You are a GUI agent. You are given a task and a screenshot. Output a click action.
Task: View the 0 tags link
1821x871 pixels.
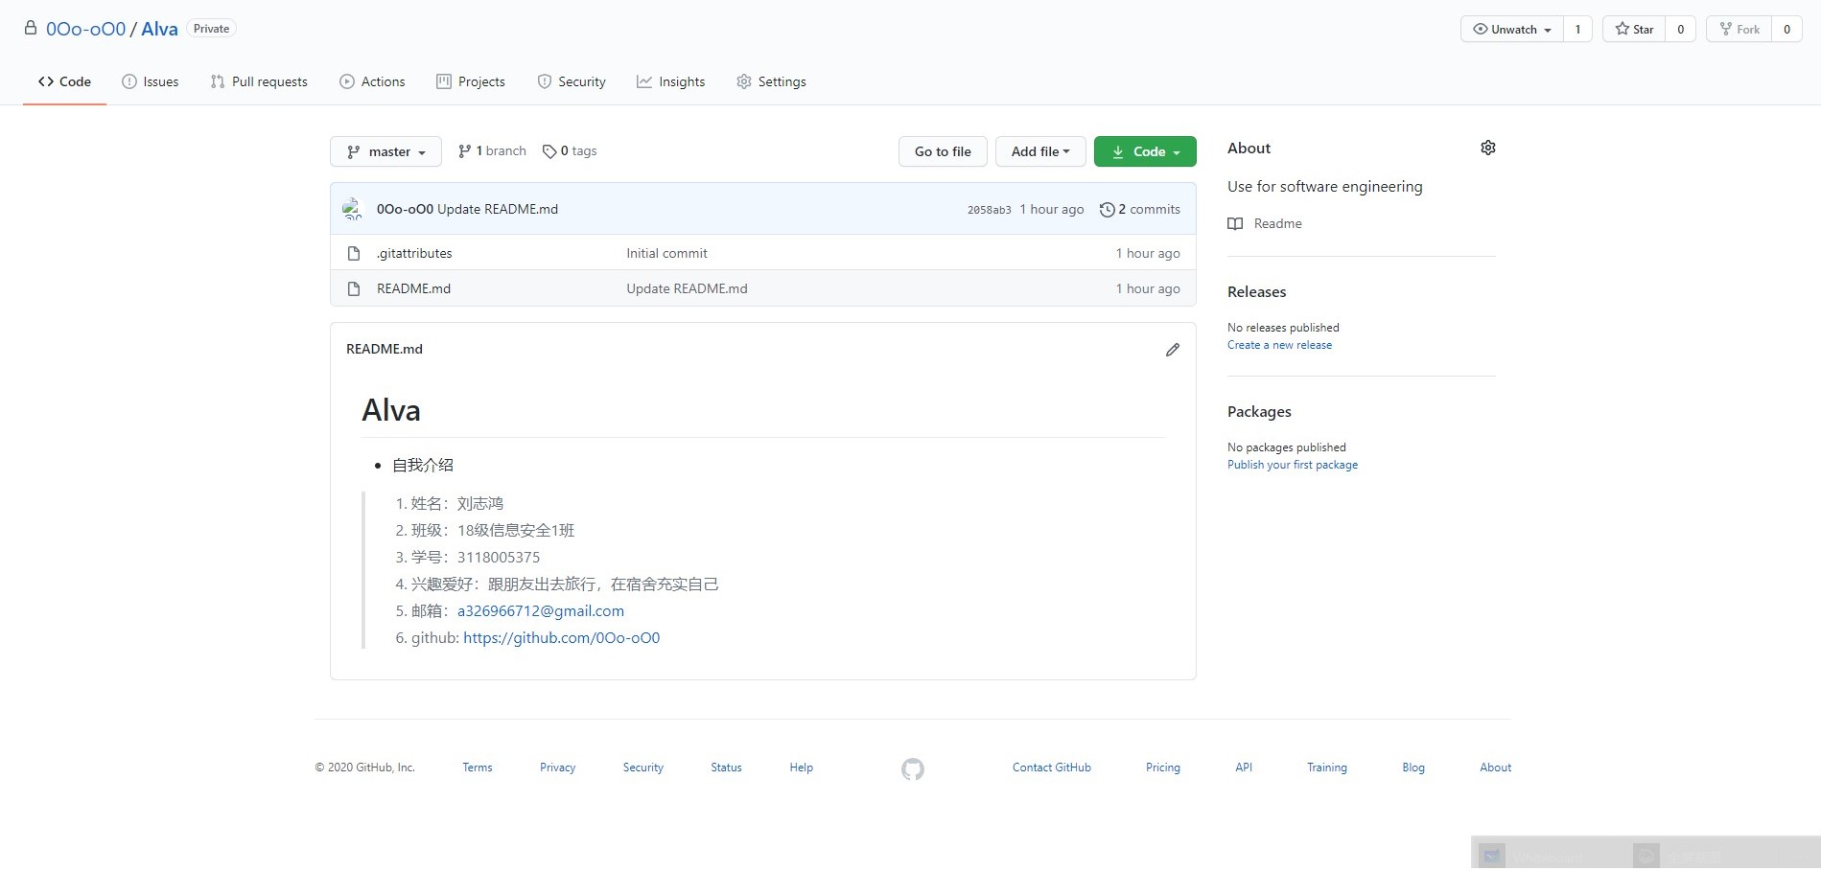click(570, 150)
